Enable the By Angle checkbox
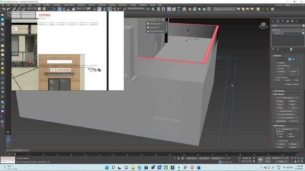305x171 pixels. pyautogui.click(x=277, y=68)
